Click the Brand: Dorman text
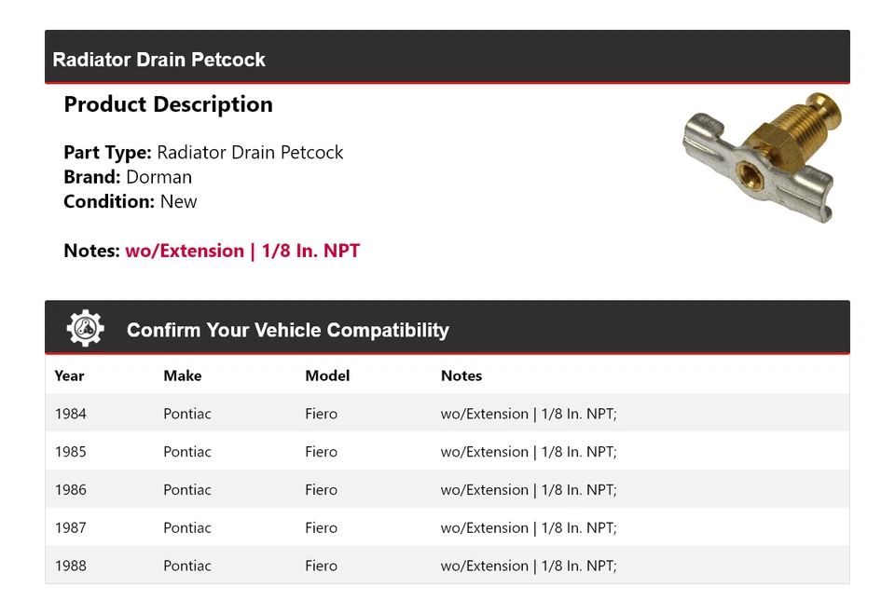 click(x=128, y=177)
